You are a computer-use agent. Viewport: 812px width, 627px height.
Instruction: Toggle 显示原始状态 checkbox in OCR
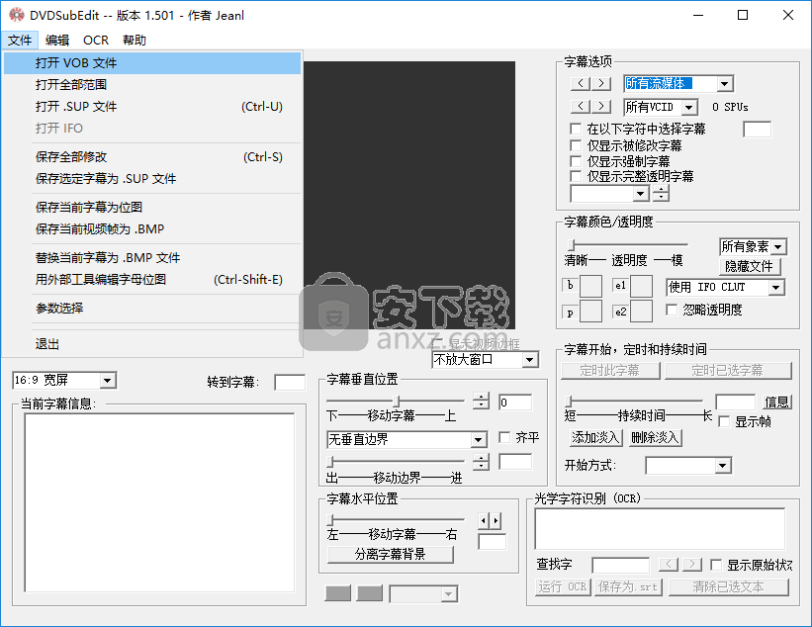(x=716, y=565)
